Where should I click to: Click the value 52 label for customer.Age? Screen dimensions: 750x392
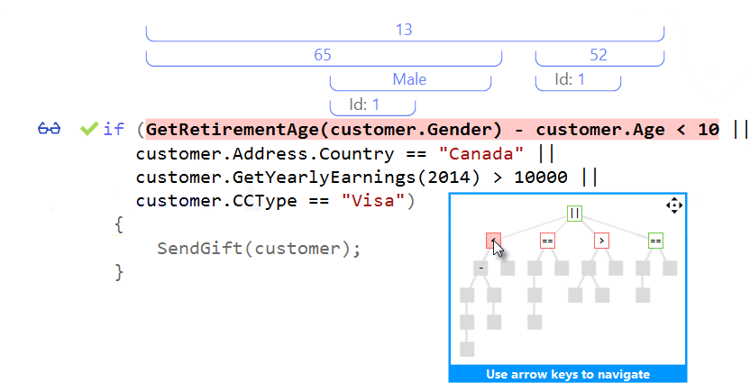click(x=599, y=55)
